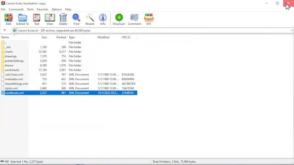
Task: Click the drawings folder icon
Action: click(3, 56)
